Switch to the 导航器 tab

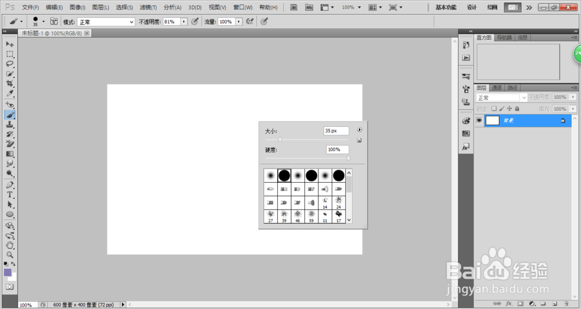[504, 37]
